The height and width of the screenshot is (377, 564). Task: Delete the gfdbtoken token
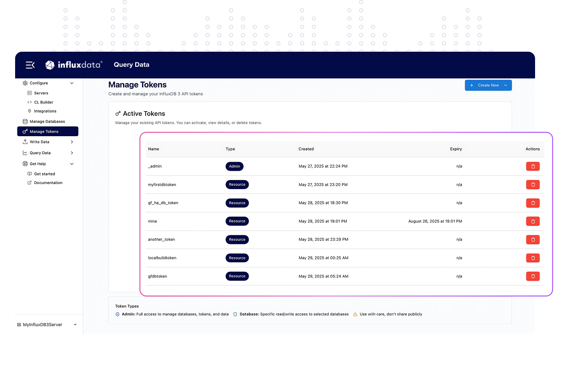pyautogui.click(x=532, y=276)
